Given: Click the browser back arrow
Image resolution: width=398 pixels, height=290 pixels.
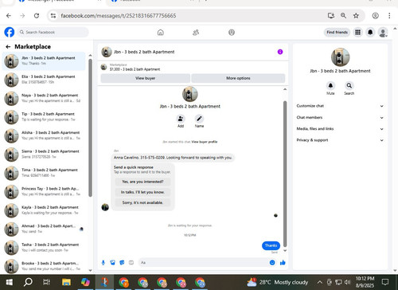Looking at the screenshot, I should point(9,16).
